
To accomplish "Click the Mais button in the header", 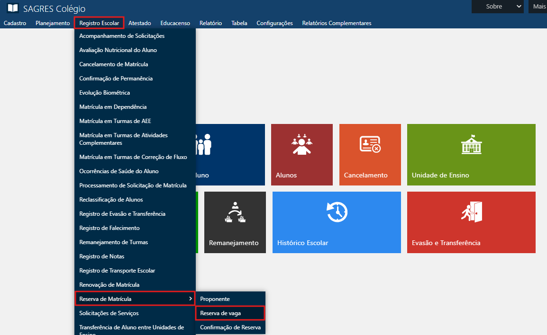I will pyautogui.click(x=538, y=6).
